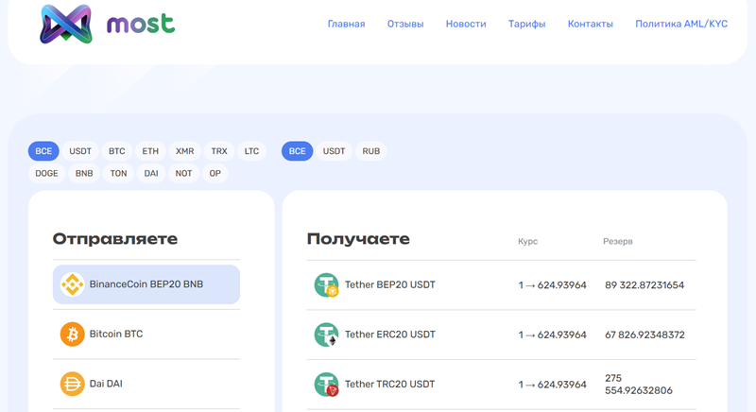The image size is (756, 412).
Task: Filter sending currencies by USDT
Action: point(80,151)
